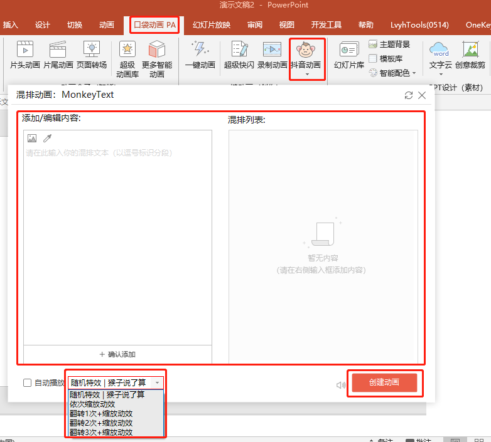491x442 pixels.
Task: Select 翻转1次+缩放动效 option
Action: (x=116, y=414)
